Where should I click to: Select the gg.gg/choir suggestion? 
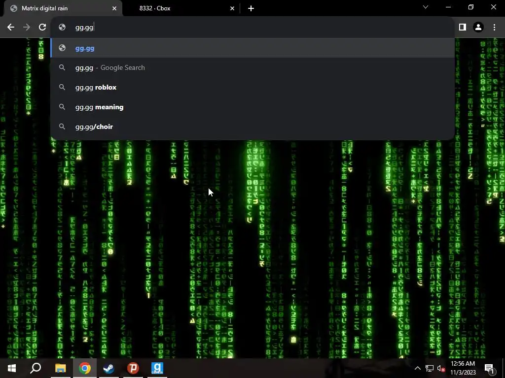coord(252,126)
